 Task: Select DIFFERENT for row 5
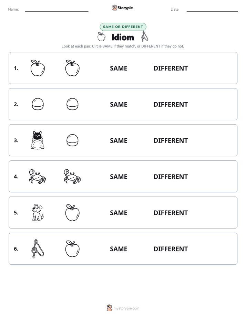pos(171,213)
